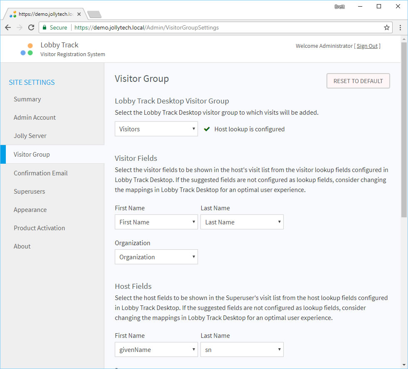The width and height of the screenshot is (408, 369).
Task: Click the Visitor Registration System subtitle
Action: (73, 54)
